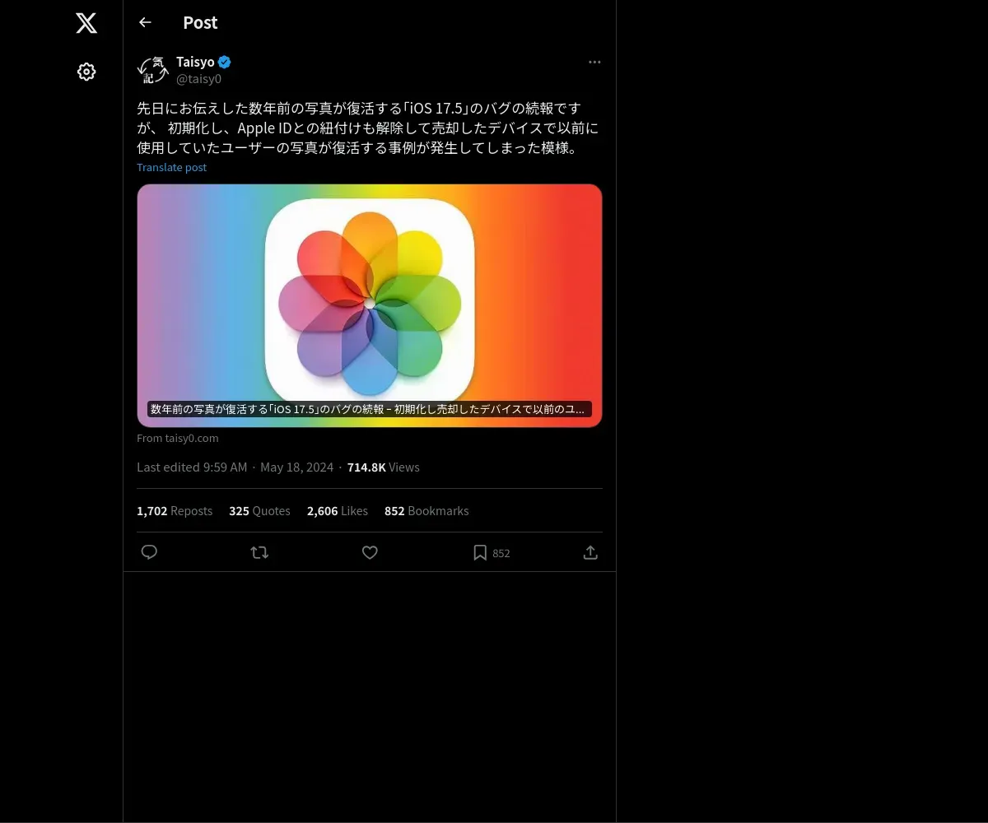Open the settings gear in sidebar

(x=86, y=72)
